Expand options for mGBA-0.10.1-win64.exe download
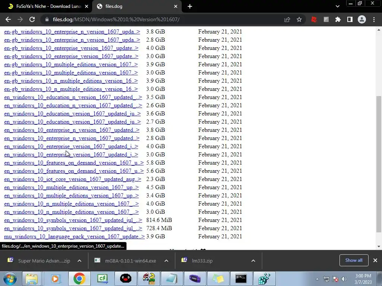The width and height of the screenshot is (382, 286). [166, 261]
